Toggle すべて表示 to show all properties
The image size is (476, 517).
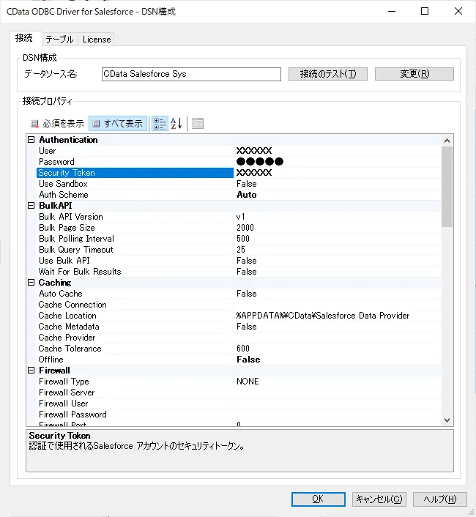[118, 124]
